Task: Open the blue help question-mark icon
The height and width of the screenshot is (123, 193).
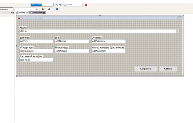Action: coord(57,9)
